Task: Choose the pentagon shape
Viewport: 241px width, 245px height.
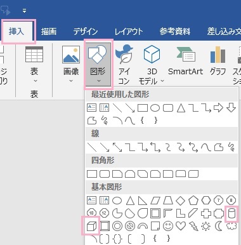Action: tap(193, 201)
